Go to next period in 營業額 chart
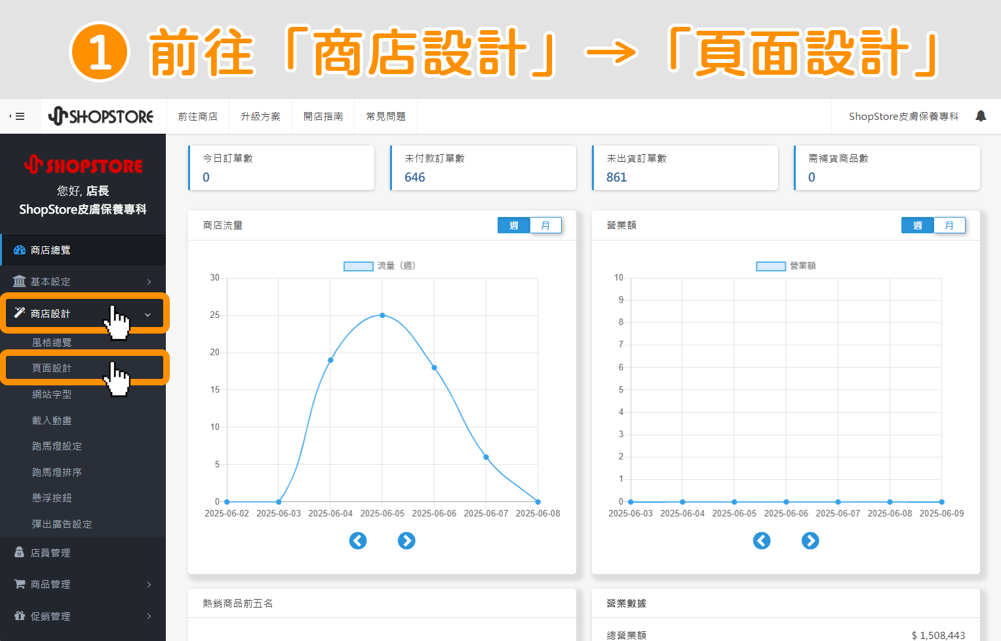 point(810,541)
